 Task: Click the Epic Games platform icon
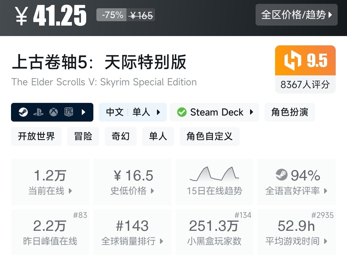pos(69,112)
